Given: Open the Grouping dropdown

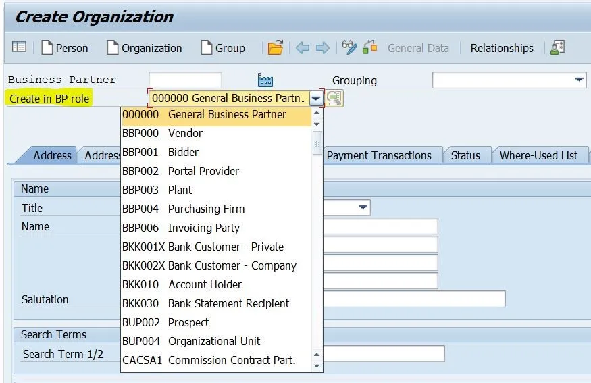Looking at the screenshot, I should click(x=579, y=80).
